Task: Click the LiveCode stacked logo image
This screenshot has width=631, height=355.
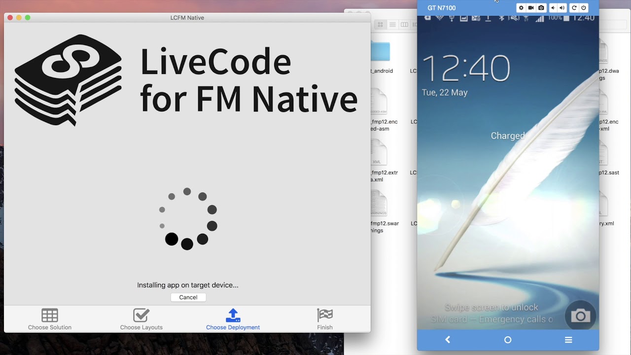Action: 68,80
